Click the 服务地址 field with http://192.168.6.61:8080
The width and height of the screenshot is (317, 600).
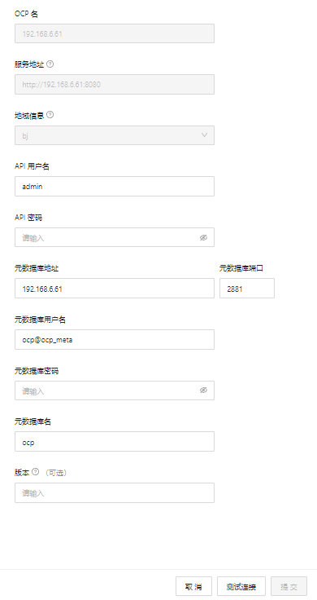[115, 84]
